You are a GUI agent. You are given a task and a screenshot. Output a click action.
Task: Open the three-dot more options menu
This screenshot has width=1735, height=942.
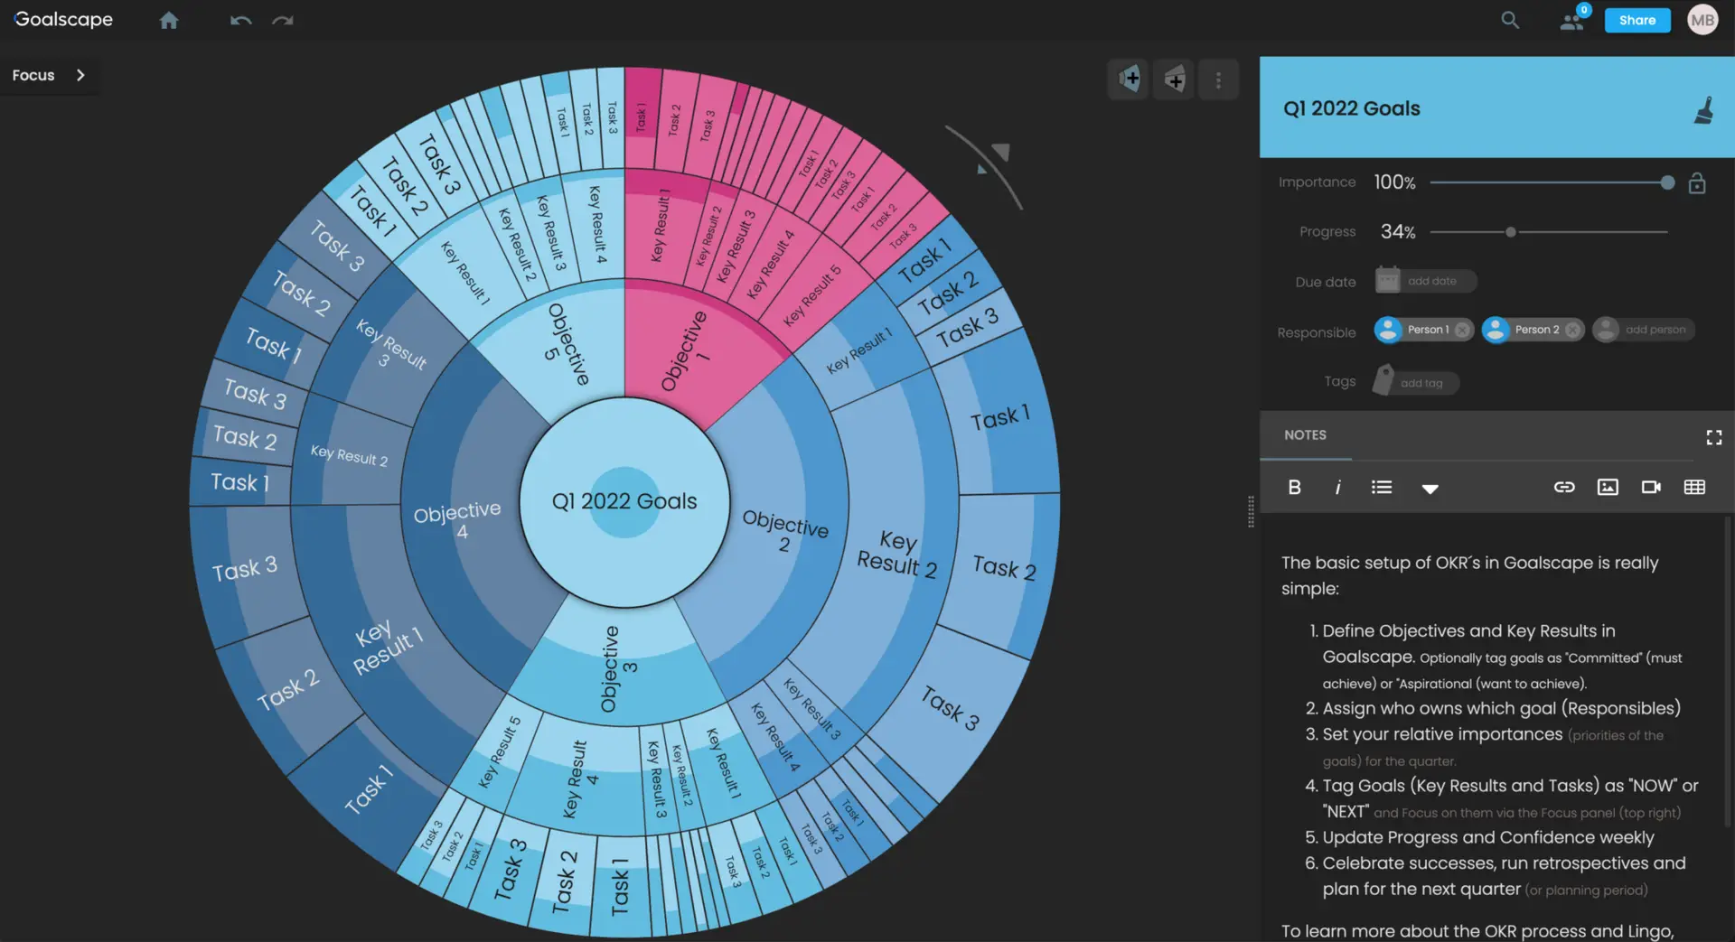(x=1218, y=80)
